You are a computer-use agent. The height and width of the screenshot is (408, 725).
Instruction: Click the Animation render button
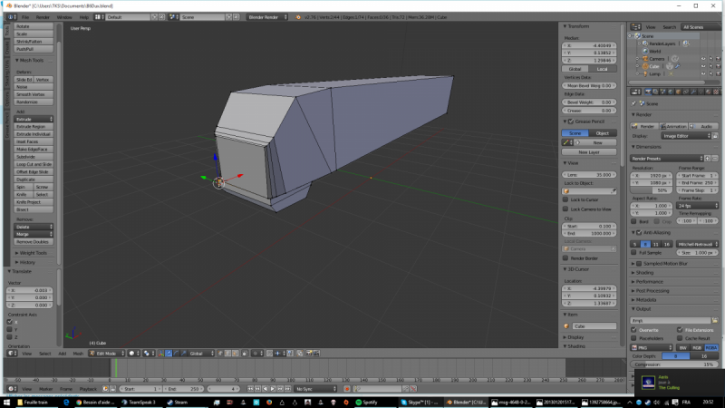(673, 126)
